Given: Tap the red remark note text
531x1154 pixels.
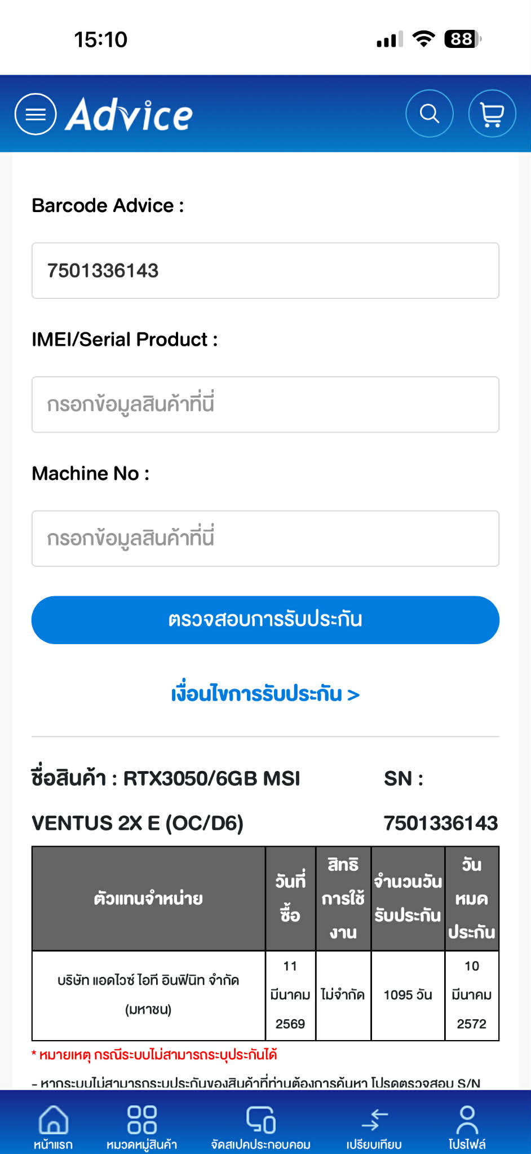Looking at the screenshot, I should (x=154, y=1055).
